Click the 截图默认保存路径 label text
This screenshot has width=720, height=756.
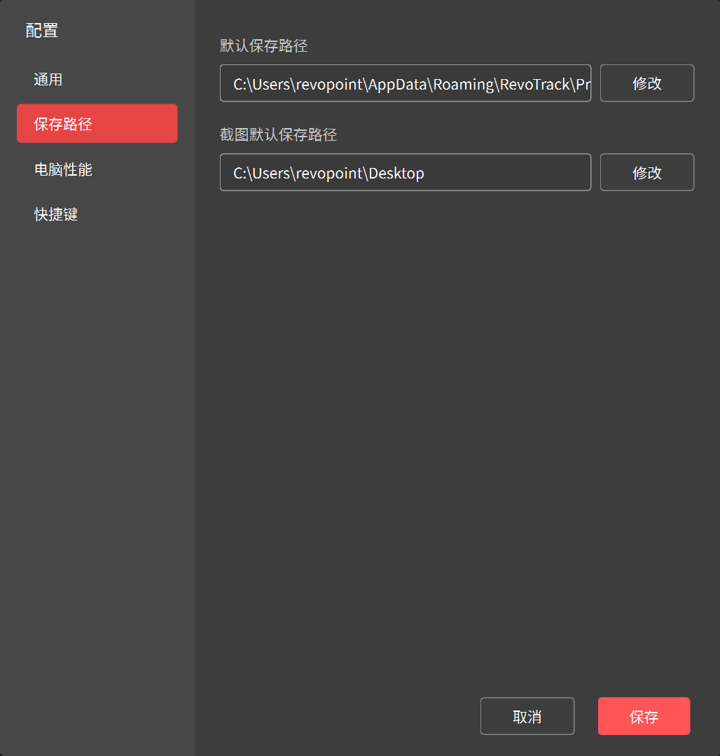tap(279, 135)
